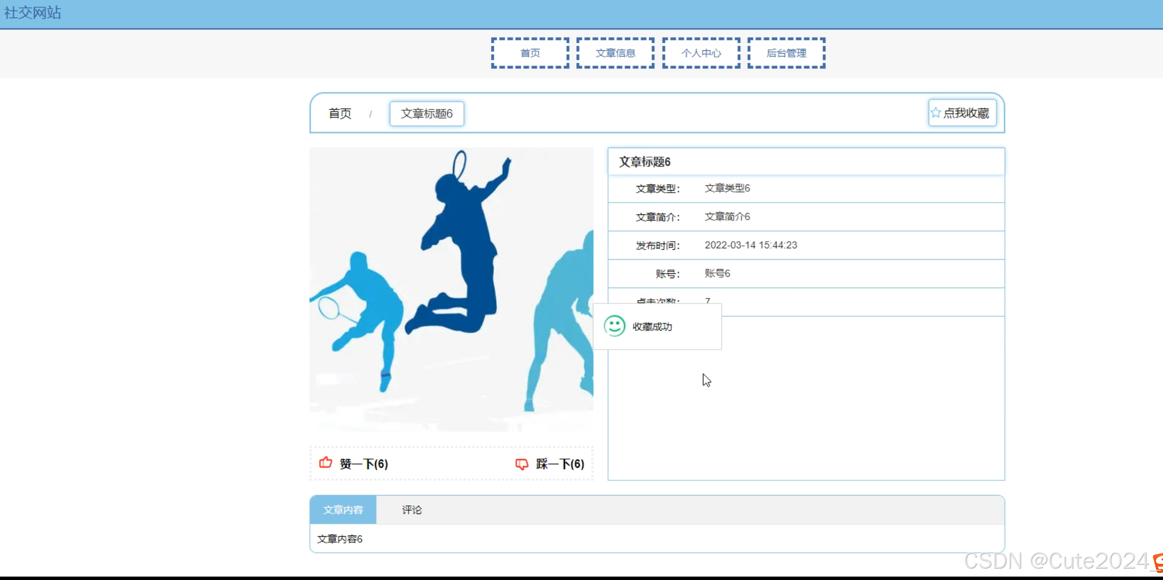
Task: Like the article with 赞一下(6)
Action: pos(363,464)
